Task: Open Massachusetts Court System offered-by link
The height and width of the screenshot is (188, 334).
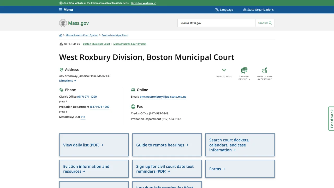Action: point(130,44)
